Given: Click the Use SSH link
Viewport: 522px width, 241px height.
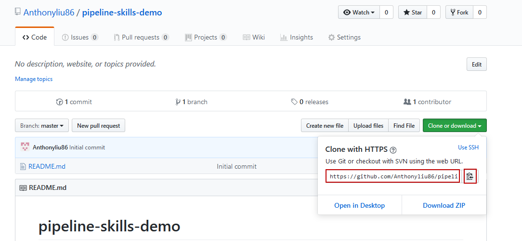Looking at the screenshot, I should tap(469, 147).
